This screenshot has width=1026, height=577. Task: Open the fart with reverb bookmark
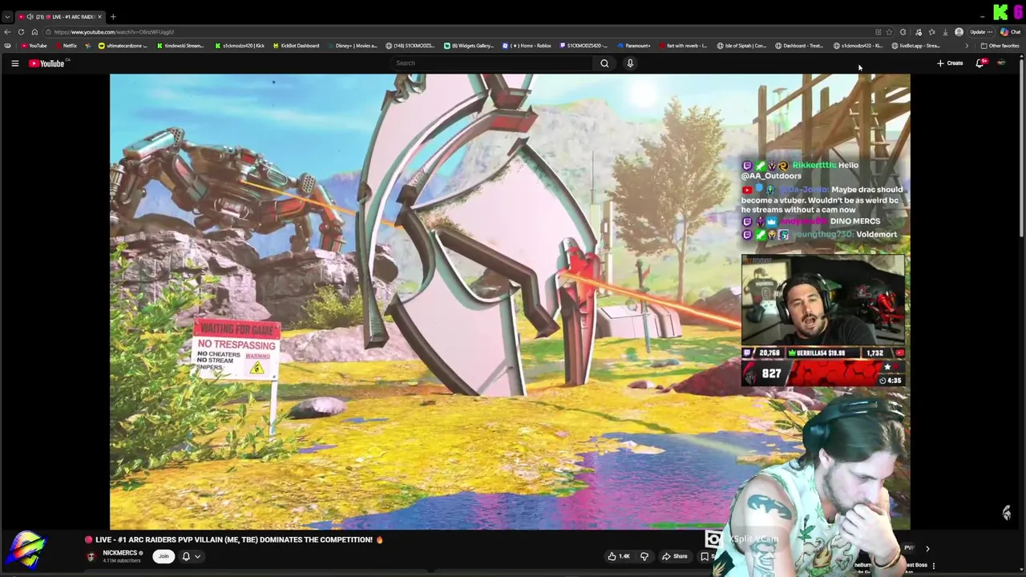point(682,46)
